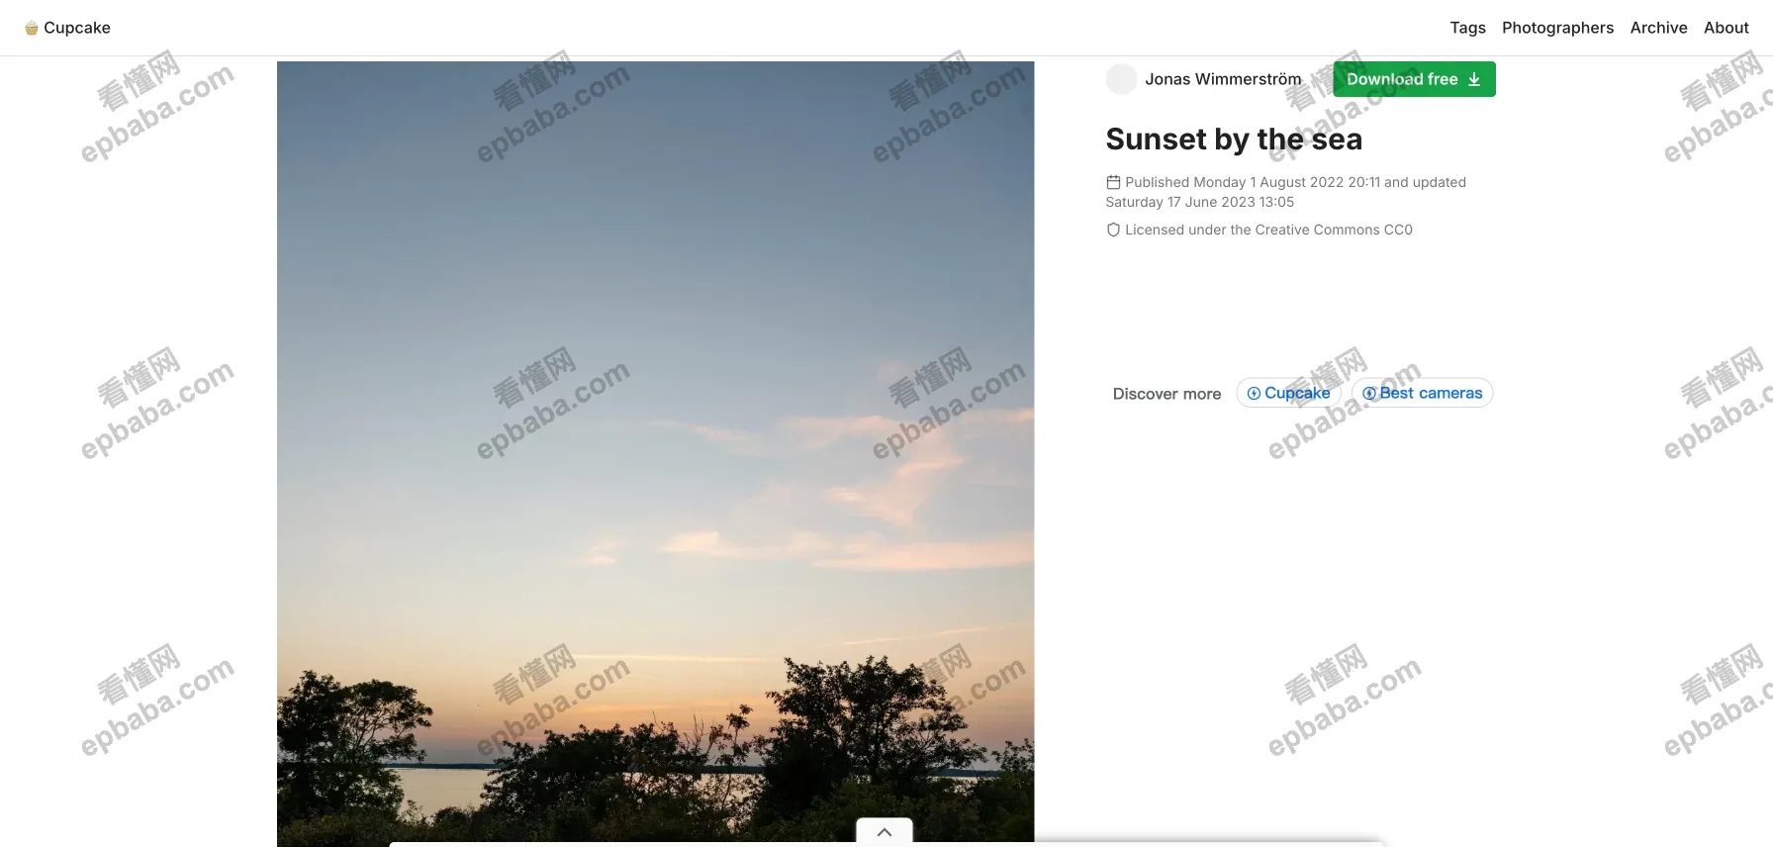Click the download arrow icon
This screenshot has height=847, width=1773.
point(1474,79)
